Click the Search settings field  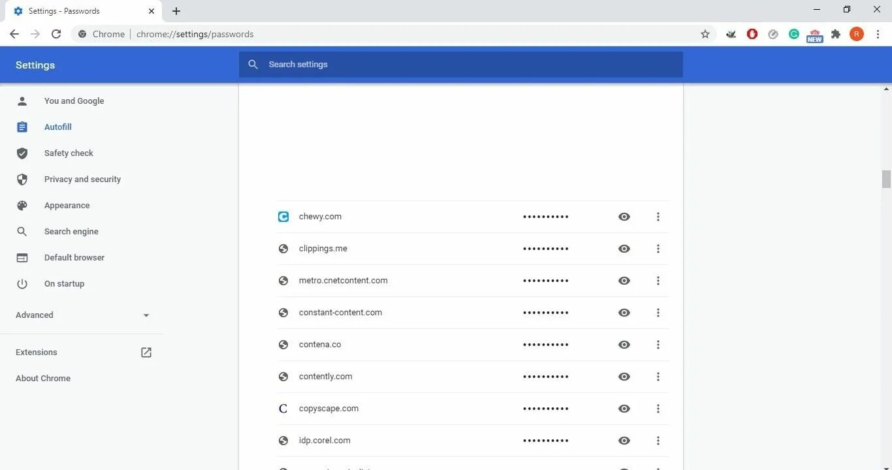click(461, 65)
